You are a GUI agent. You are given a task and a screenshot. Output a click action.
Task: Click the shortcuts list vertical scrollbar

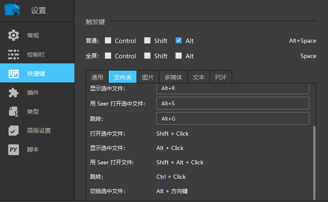tap(314, 163)
